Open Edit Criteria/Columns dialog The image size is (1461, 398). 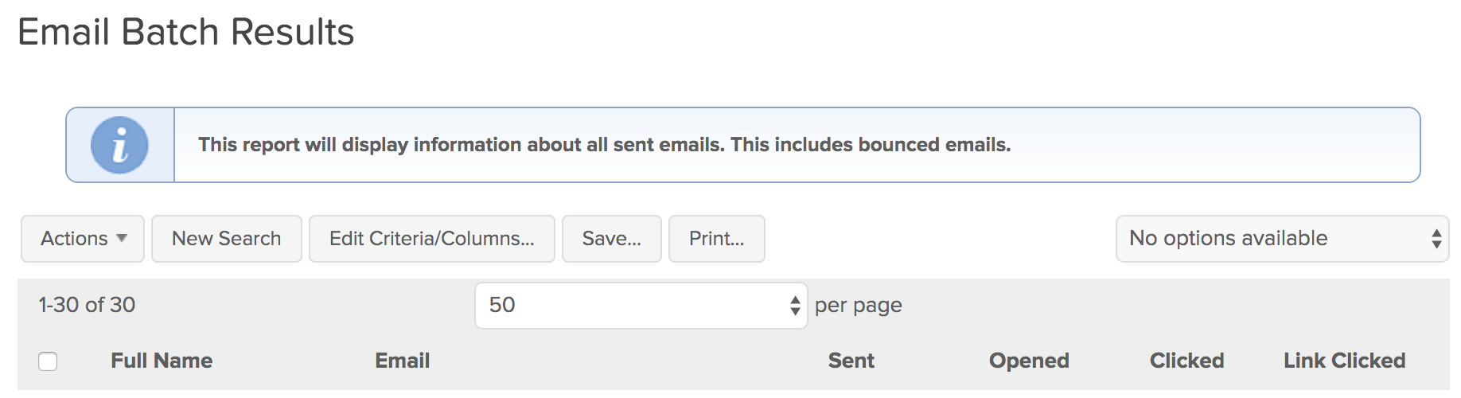click(x=431, y=239)
